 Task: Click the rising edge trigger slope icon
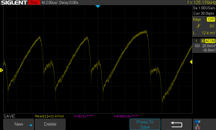tap(199, 26)
